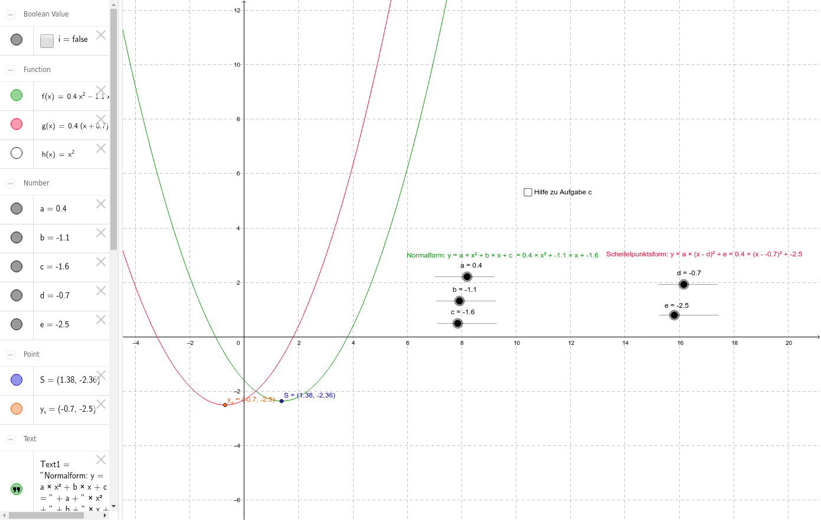Select Text1 Normalform entry in list
The image size is (821, 521).
coord(74,486)
